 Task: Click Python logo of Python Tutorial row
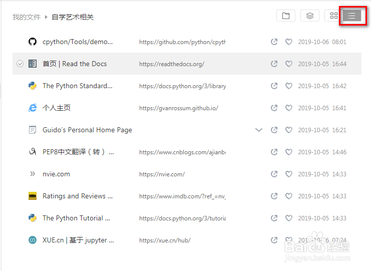pos(33,218)
